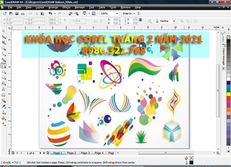Jump to first page arrow
This screenshot has width=231, height=167.
(x=17, y=153)
